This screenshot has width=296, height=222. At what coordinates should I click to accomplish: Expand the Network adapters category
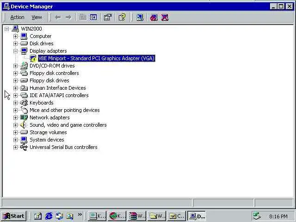tap(15, 117)
